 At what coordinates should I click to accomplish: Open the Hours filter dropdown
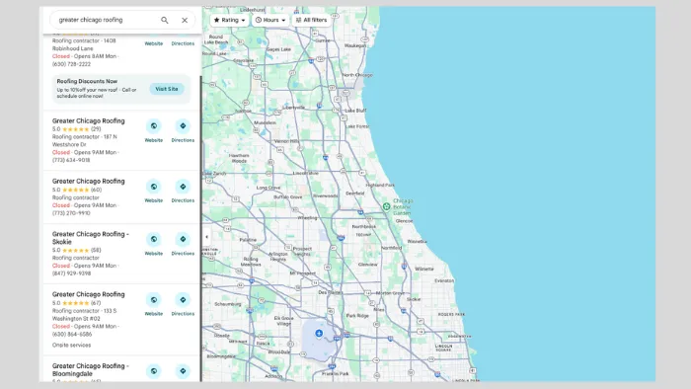click(270, 20)
